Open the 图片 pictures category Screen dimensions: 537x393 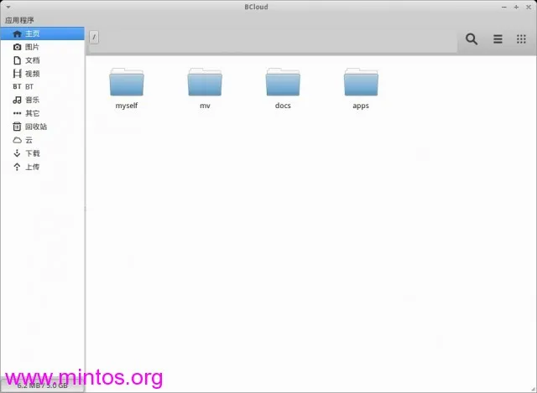(43, 47)
